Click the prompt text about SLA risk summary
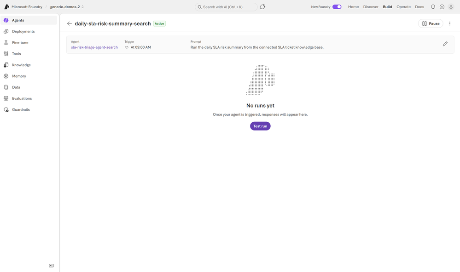The height and width of the screenshot is (272, 460). click(x=257, y=47)
